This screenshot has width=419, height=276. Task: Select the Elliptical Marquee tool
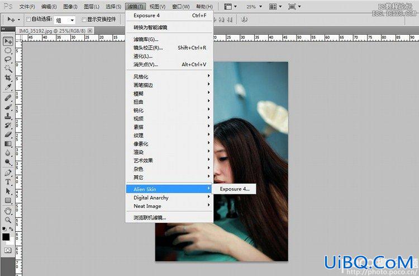[8, 50]
